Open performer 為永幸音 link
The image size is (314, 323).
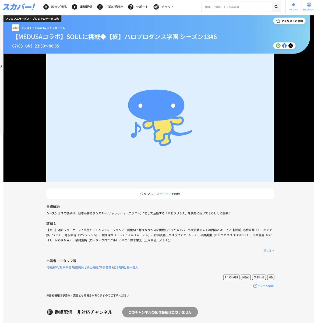point(65,268)
